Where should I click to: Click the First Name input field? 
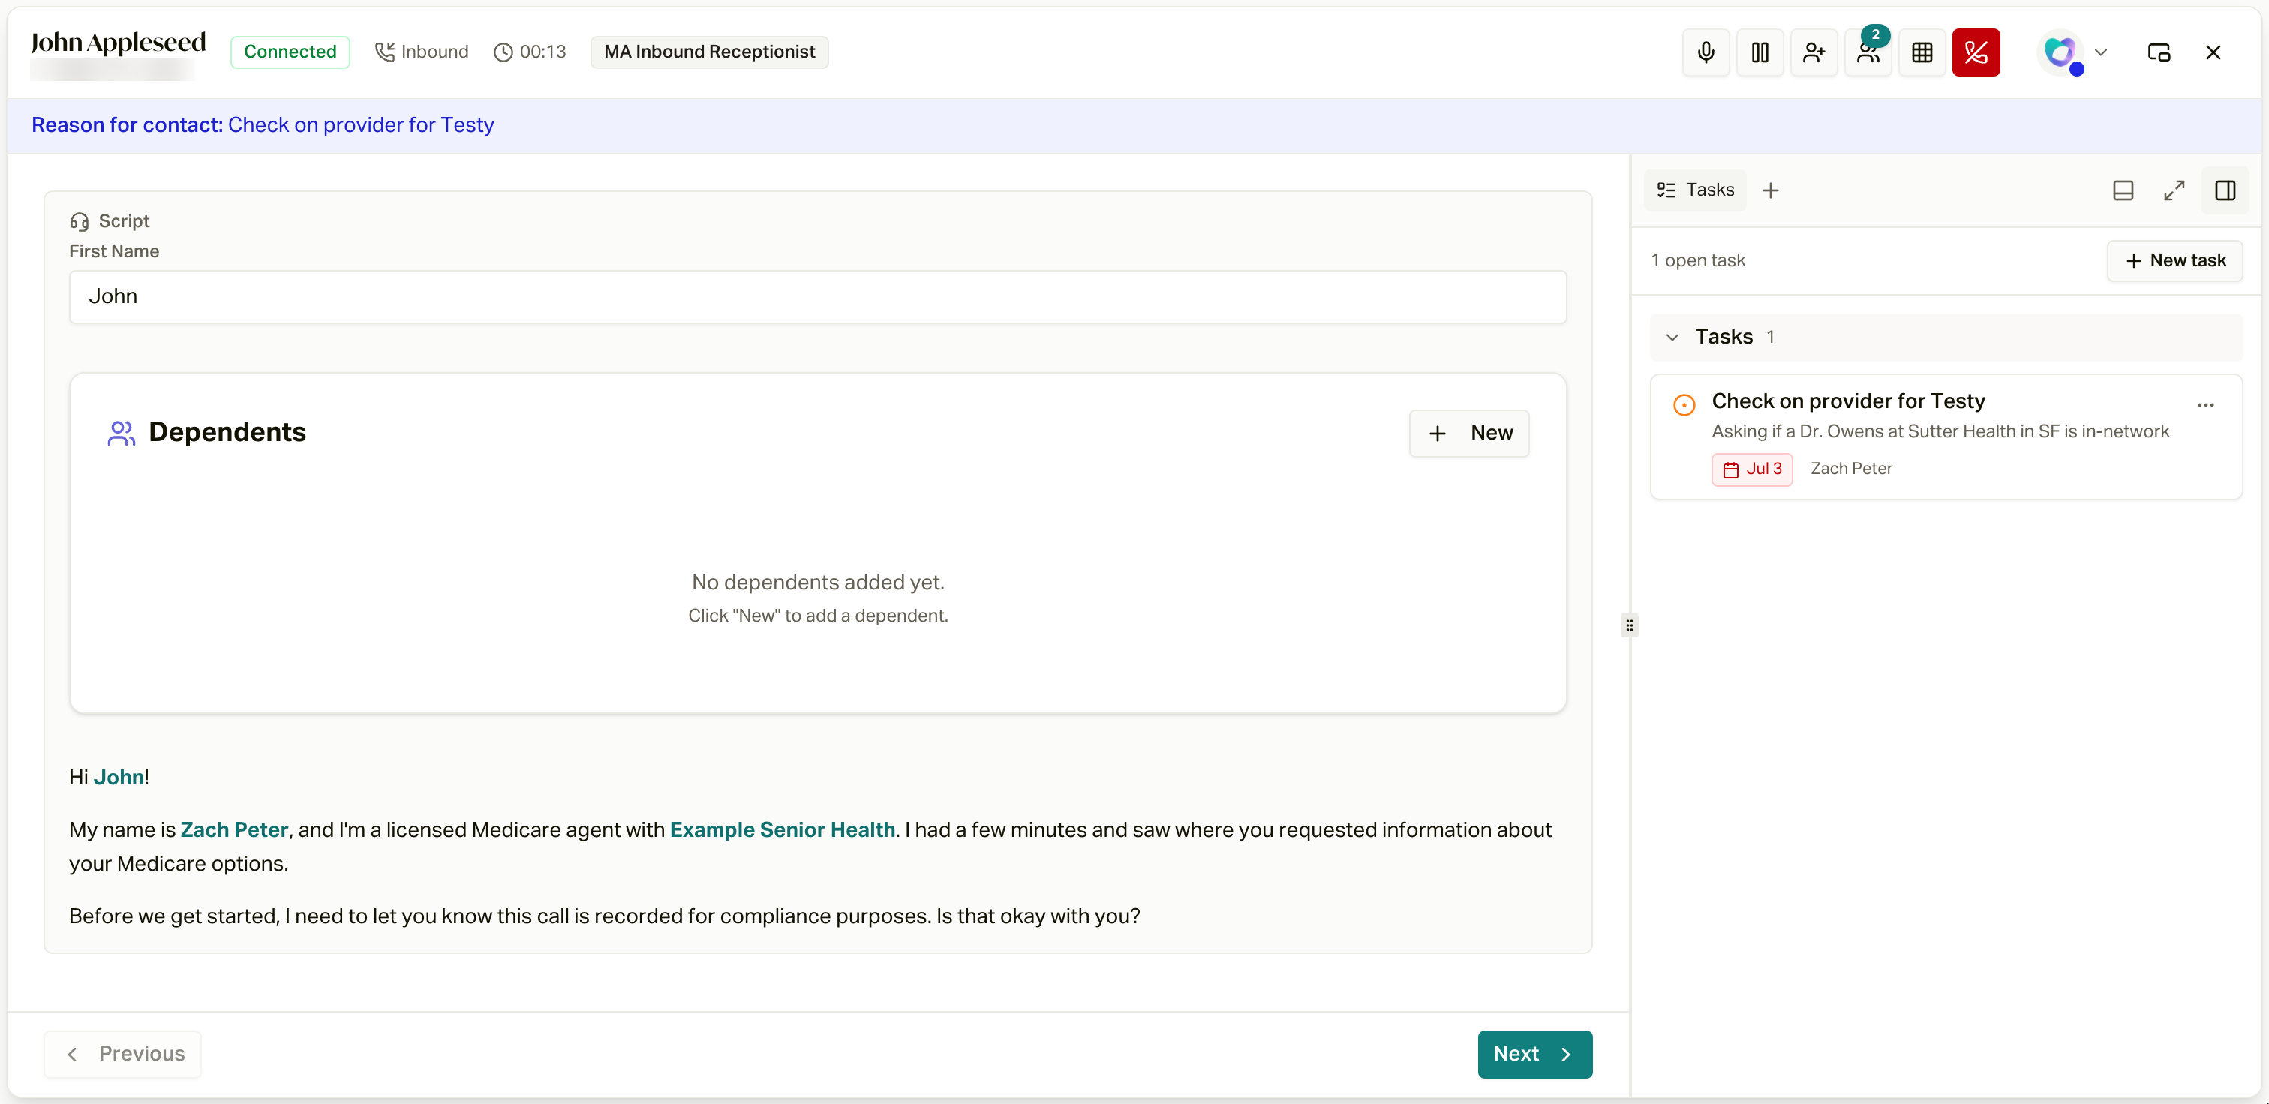pyautogui.click(x=817, y=297)
